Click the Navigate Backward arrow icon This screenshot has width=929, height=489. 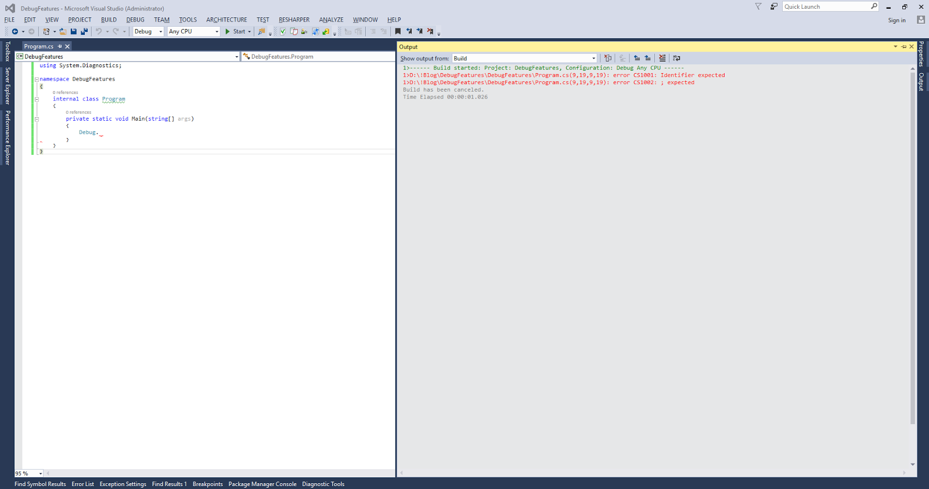tap(15, 31)
